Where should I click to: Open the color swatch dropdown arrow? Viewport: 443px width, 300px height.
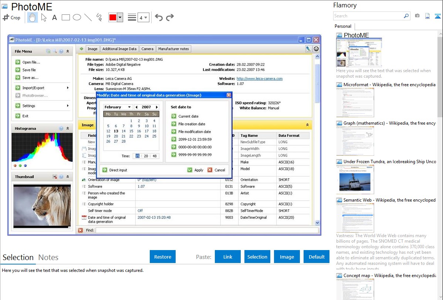point(120,17)
